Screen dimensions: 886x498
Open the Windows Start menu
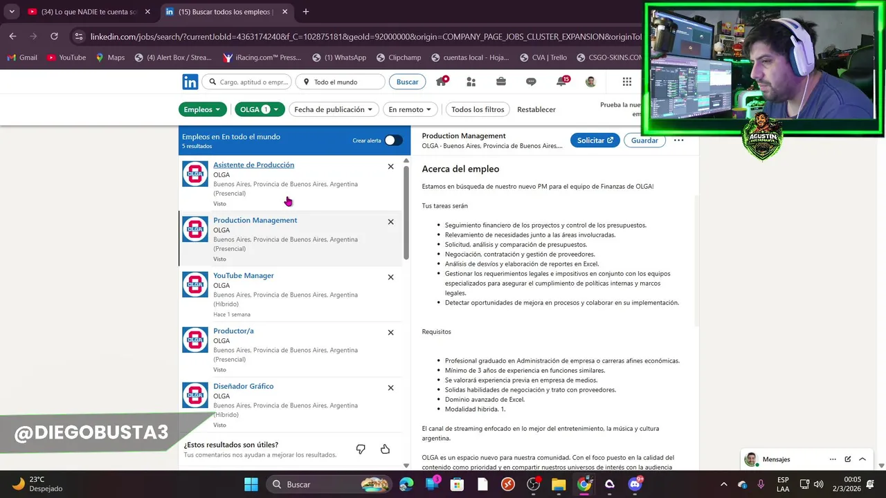251,484
